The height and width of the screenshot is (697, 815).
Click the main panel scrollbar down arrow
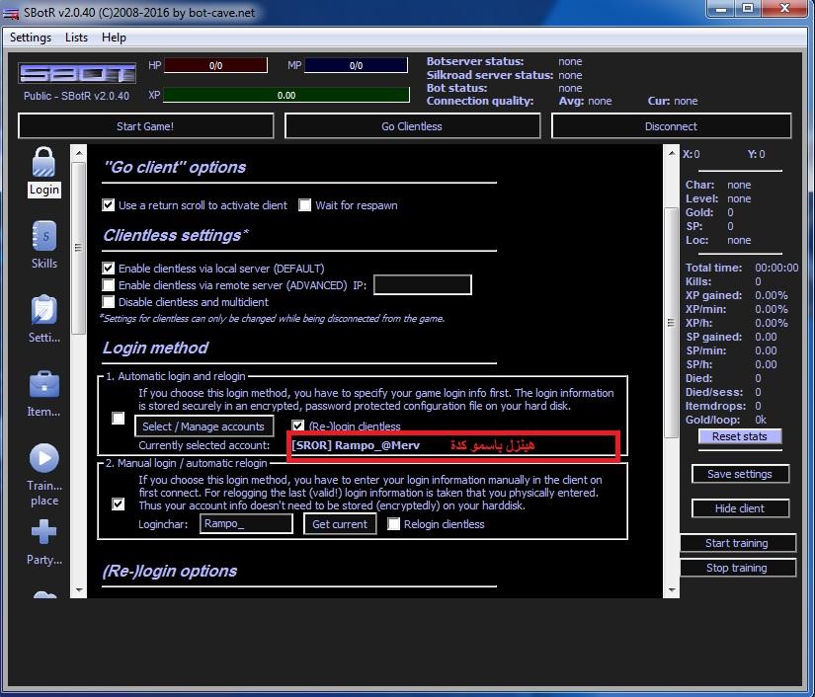point(672,590)
